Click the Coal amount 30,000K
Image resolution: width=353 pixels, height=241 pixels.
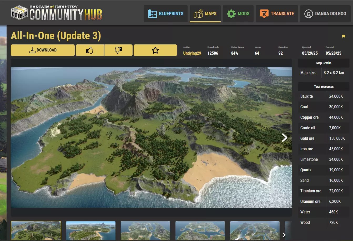coord(336,107)
